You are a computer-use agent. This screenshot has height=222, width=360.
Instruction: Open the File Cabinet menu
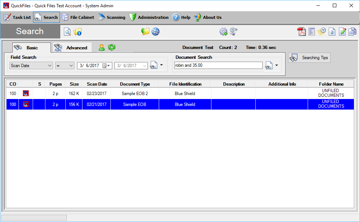[x=78, y=17]
